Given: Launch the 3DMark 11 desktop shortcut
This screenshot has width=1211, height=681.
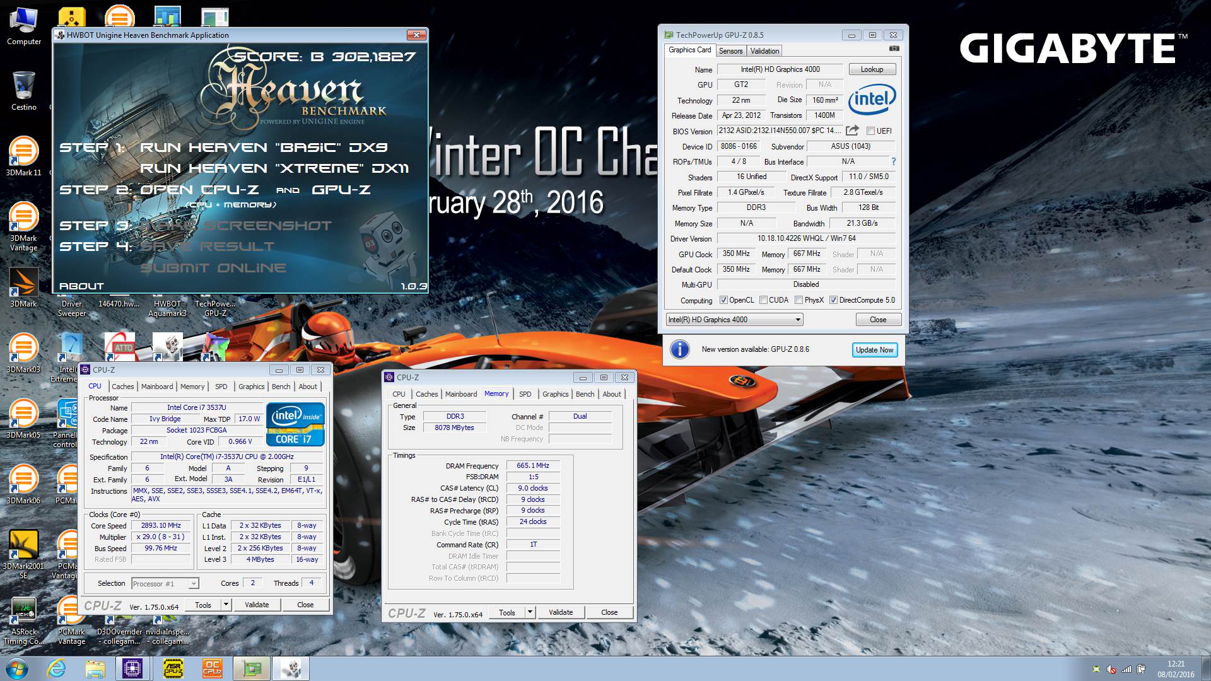Looking at the screenshot, I should pos(23,156).
